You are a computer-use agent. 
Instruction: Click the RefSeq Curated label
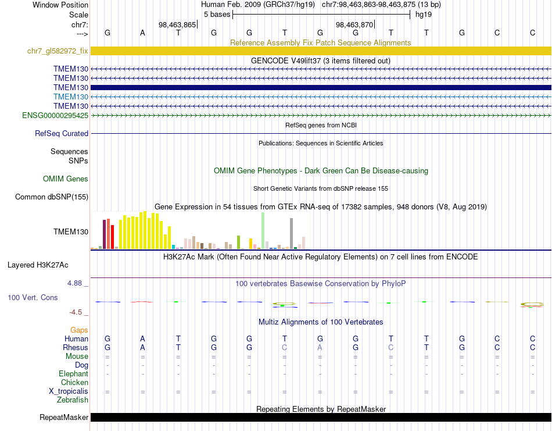coord(61,134)
